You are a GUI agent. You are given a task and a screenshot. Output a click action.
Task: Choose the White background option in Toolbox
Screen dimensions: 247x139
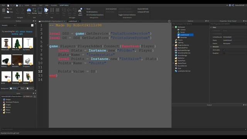tap(13, 88)
